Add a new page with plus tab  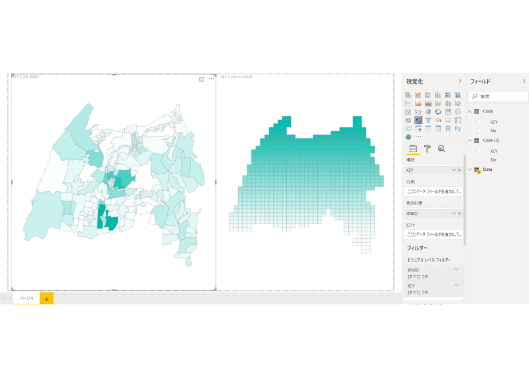pos(46,299)
